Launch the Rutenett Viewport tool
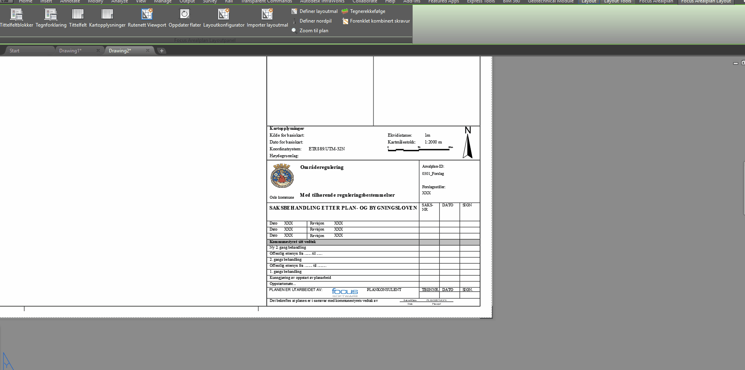 [147, 15]
